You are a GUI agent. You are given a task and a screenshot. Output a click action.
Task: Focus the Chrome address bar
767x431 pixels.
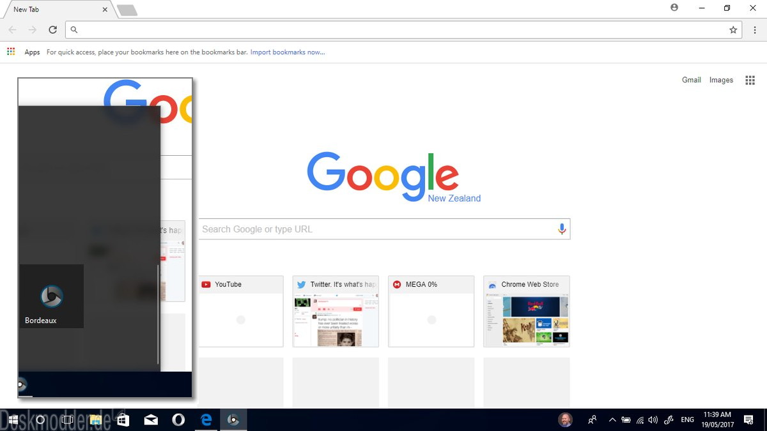click(403, 29)
